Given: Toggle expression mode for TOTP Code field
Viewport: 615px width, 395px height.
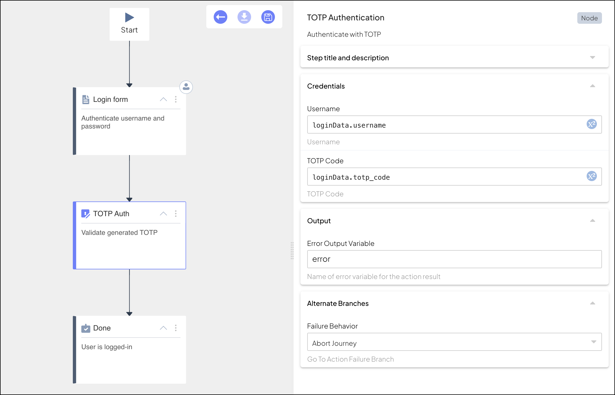Looking at the screenshot, I should 591,176.
